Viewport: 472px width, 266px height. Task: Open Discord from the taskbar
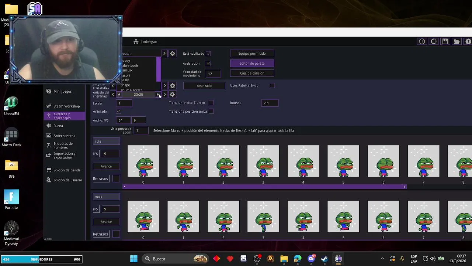point(311,259)
